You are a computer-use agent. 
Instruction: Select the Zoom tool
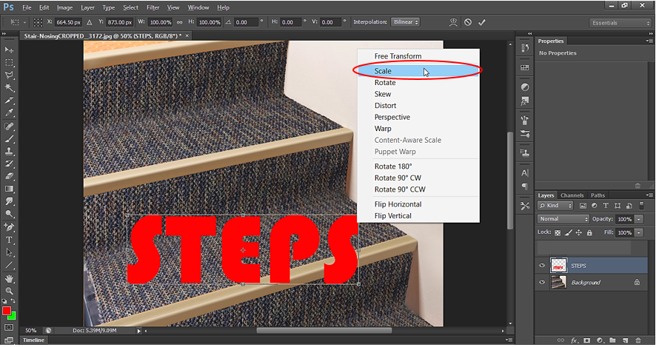(x=9, y=291)
